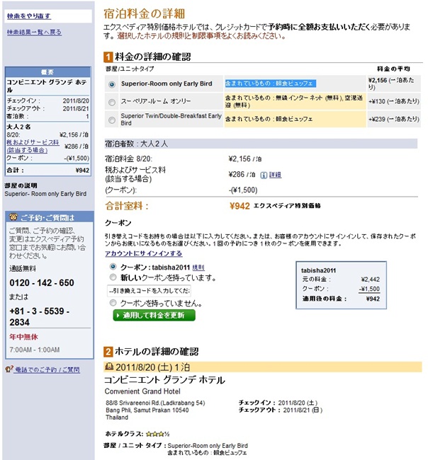The height and width of the screenshot is (460, 428).
Task: Click the 元の料金 ¥2,442 row
Action: pyautogui.click(x=341, y=280)
